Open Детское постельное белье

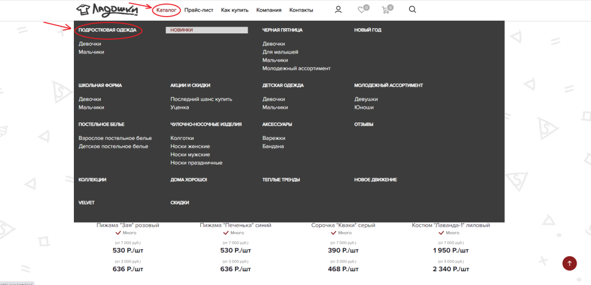113,146
